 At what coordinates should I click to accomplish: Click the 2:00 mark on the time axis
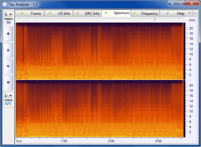111,141
